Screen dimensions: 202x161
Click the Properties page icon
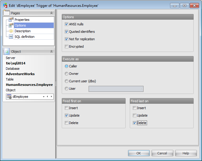(x=11, y=20)
